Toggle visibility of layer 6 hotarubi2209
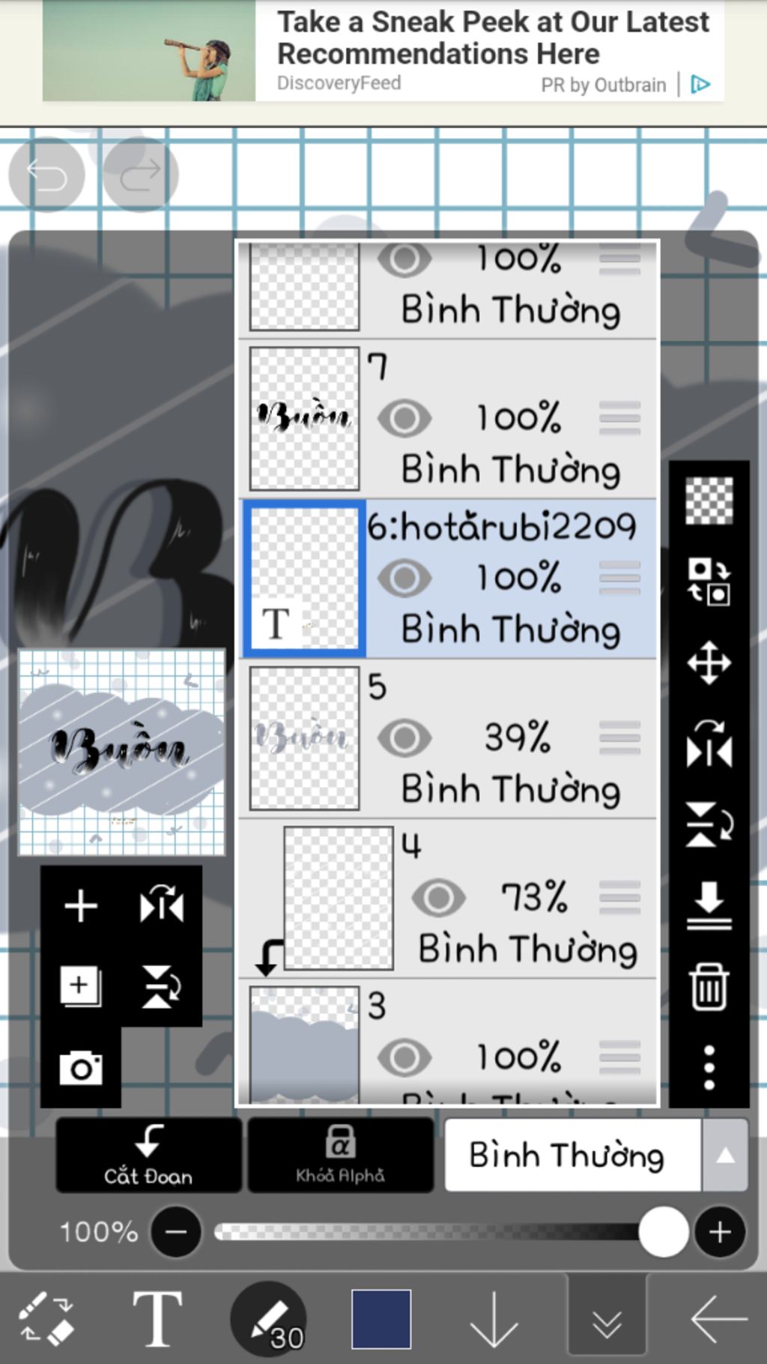Image resolution: width=767 pixels, height=1364 pixels. (x=404, y=578)
